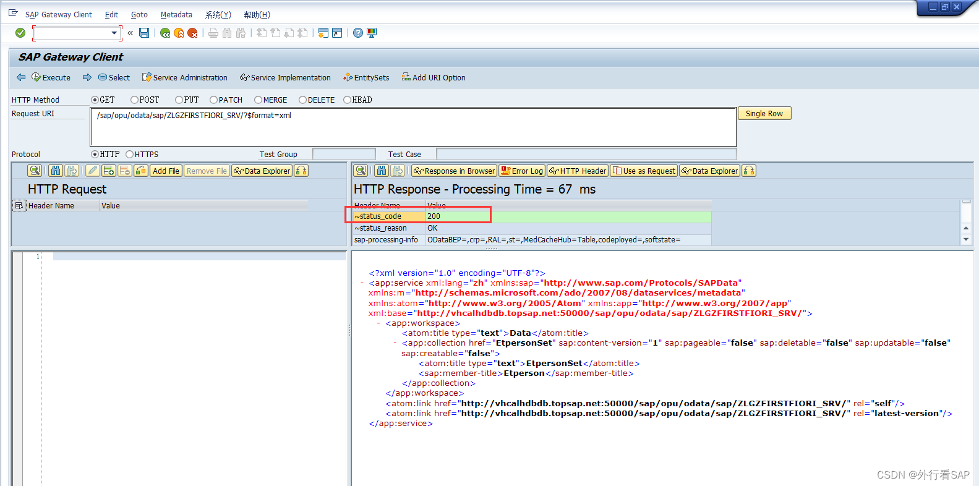Click the Generate Shortcut icon
The image size is (979, 486).
[x=337, y=33]
